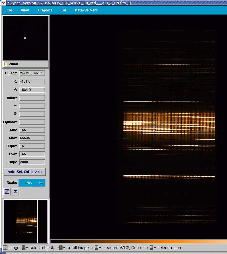The width and height of the screenshot is (227, 254).
Task: Click the 'select region' status text
Action: click(x=169, y=248)
